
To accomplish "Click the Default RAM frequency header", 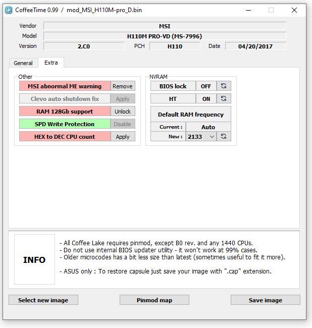I will coord(191,114).
